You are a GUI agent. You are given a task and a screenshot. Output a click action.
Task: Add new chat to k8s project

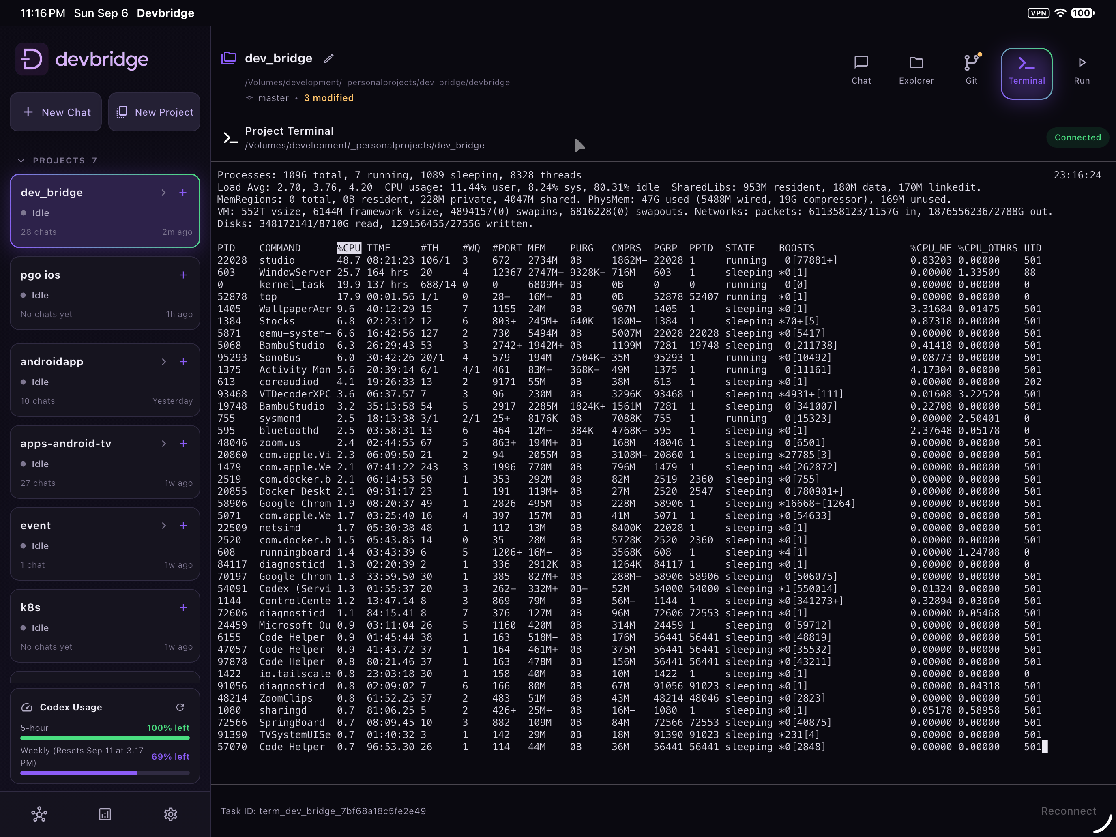coord(183,607)
